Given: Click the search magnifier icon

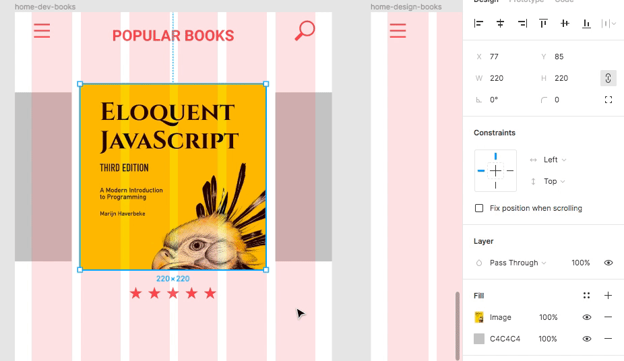Looking at the screenshot, I should click(x=305, y=30).
